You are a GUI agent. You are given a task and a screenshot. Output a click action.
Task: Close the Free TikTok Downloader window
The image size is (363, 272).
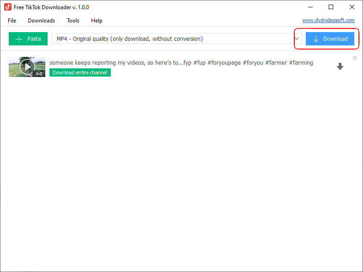click(352, 7)
